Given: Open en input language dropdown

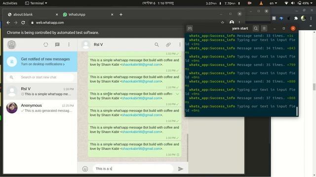Looking at the screenshot, I should 273,3.
